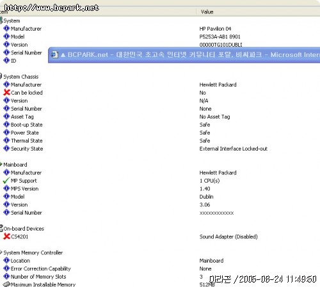Click the value External Interface Locked-out
The image size is (320, 287).
[234, 149]
